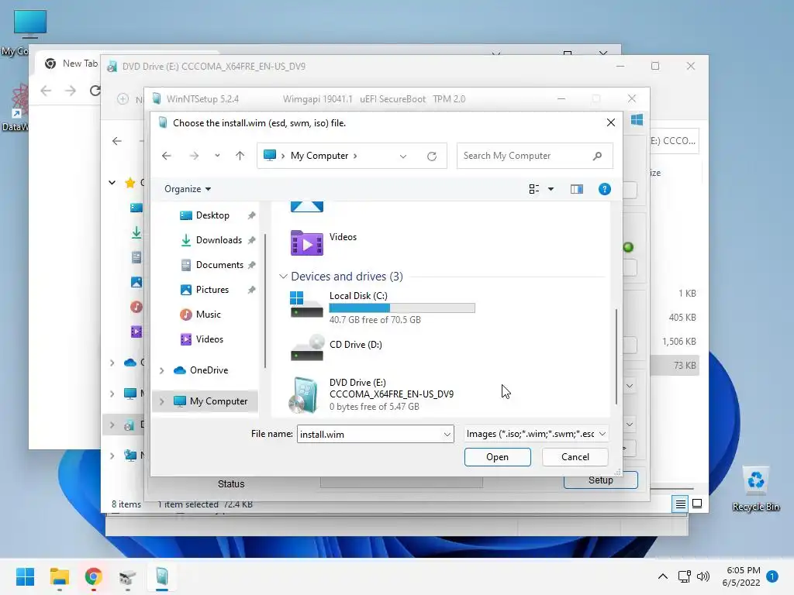
Task: Open the File name dropdown arrow
Action: [447, 434]
